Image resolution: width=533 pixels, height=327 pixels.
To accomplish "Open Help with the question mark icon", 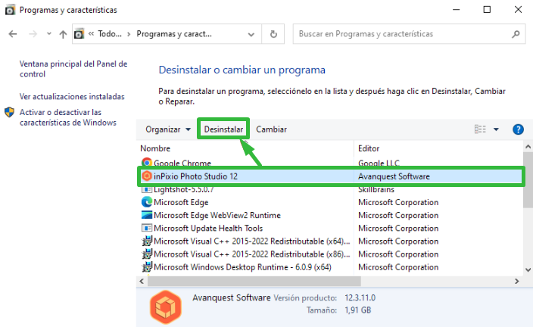I will point(518,129).
